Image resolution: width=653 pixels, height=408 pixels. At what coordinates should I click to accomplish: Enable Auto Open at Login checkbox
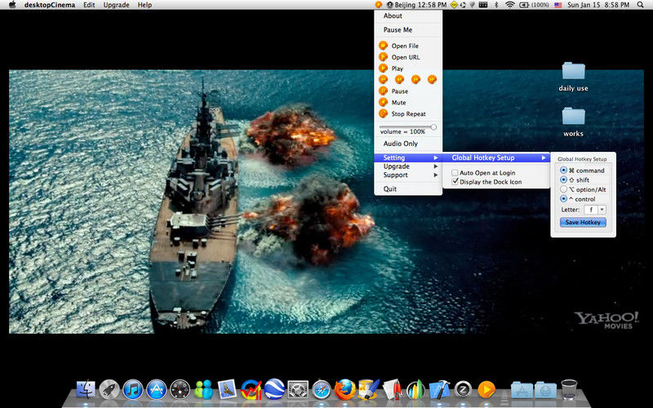tap(455, 173)
